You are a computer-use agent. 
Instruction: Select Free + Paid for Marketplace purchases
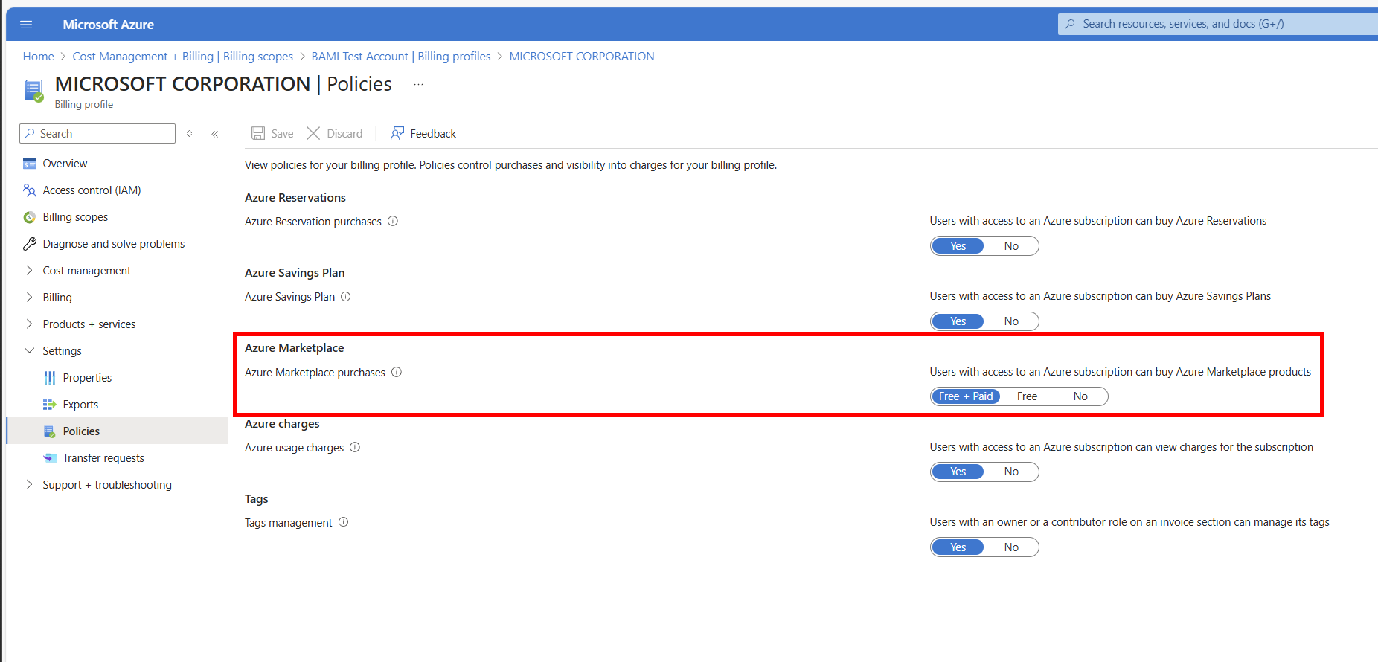966,396
